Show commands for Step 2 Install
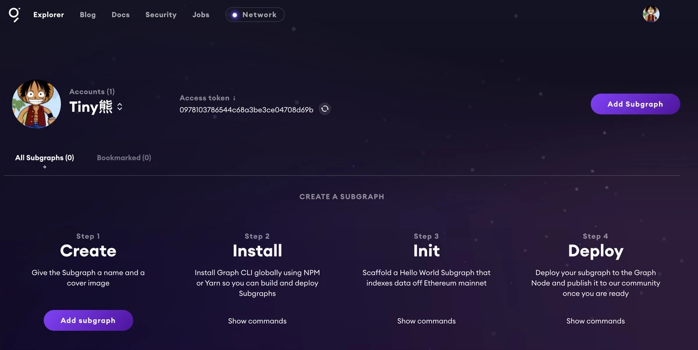698x350 pixels. (257, 321)
